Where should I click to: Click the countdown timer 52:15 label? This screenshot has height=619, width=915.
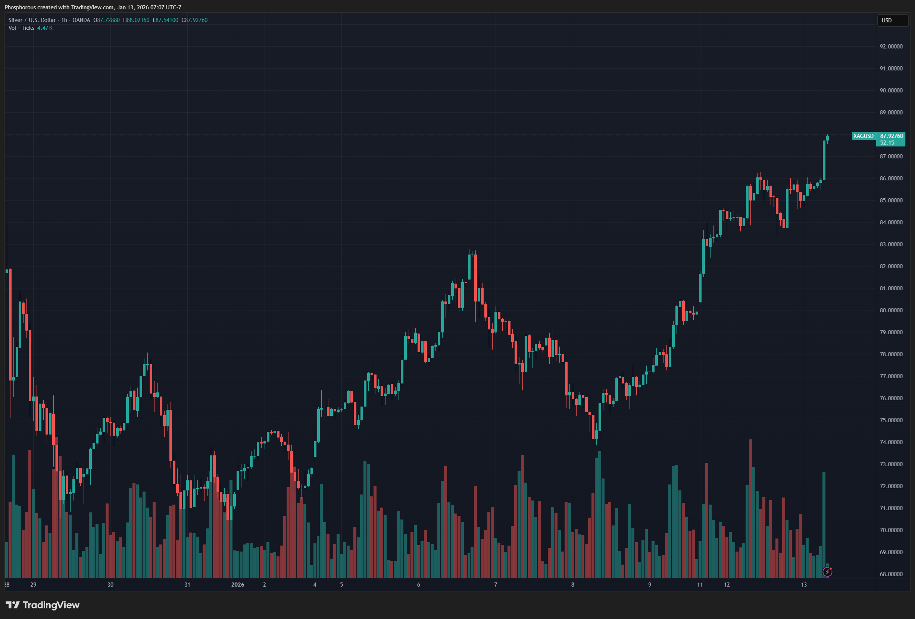click(x=887, y=143)
